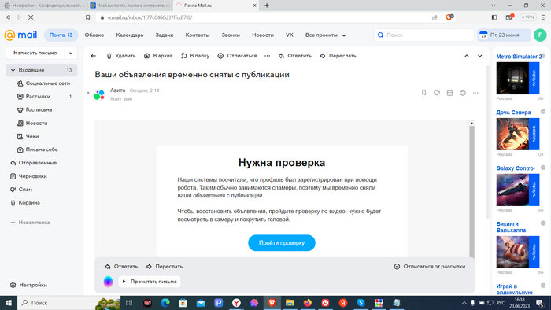Go back to inbox with the back arrow
Viewport: 551px width, 310px height.
point(94,56)
